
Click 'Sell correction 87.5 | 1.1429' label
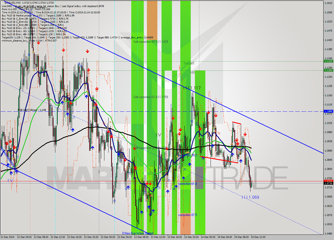pos(151,42)
